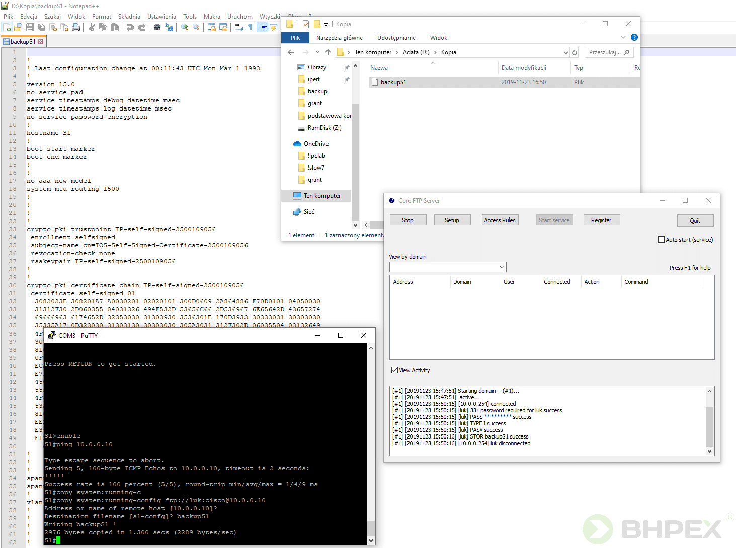Go up one folder level in Explorer
Screen dimensions: 736x548
328,52
